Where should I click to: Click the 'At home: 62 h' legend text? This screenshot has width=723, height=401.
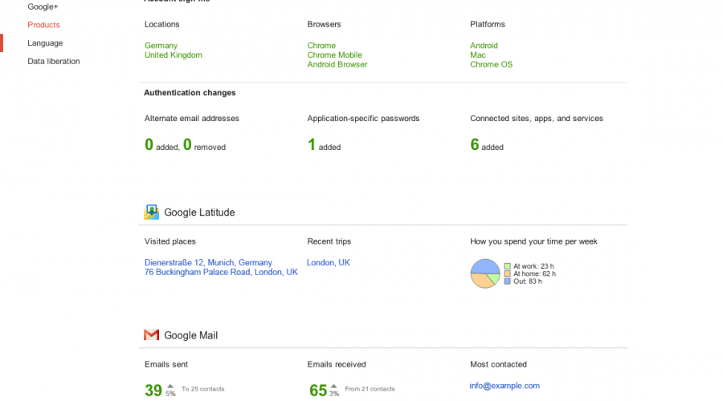tap(534, 273)
